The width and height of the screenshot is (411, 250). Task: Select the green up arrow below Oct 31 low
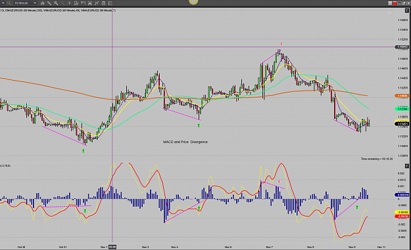(84, 151)
